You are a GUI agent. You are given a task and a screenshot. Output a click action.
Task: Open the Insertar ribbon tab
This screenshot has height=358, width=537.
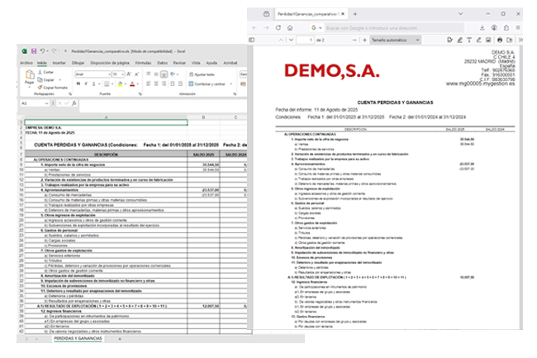tap(59, 62)
